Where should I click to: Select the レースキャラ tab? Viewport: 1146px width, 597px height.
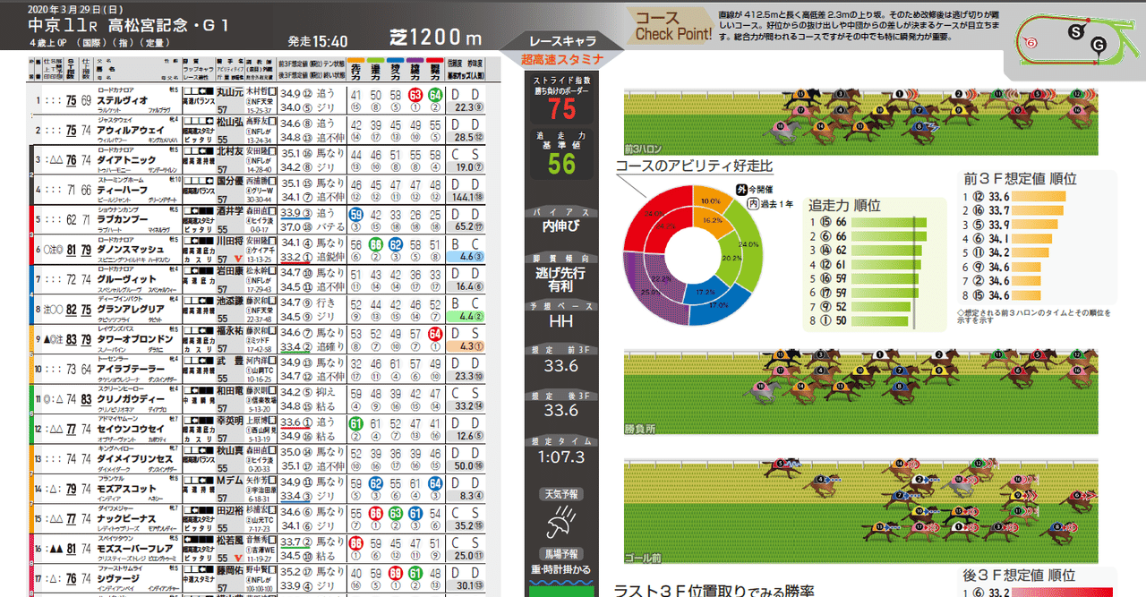(561, 42)
